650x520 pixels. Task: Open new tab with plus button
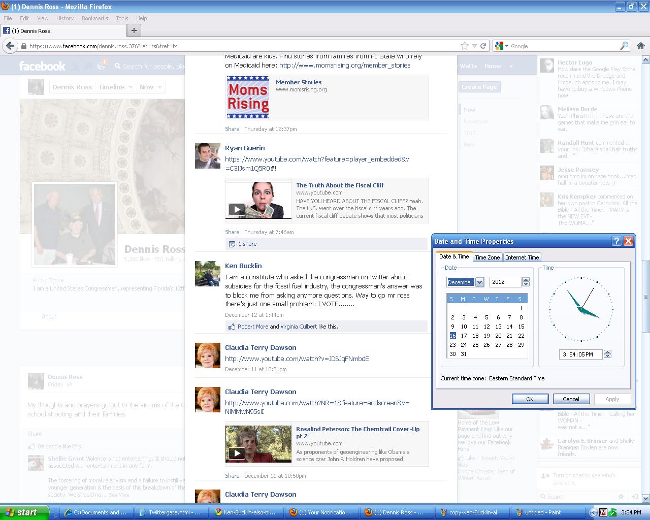pos(134,30)
